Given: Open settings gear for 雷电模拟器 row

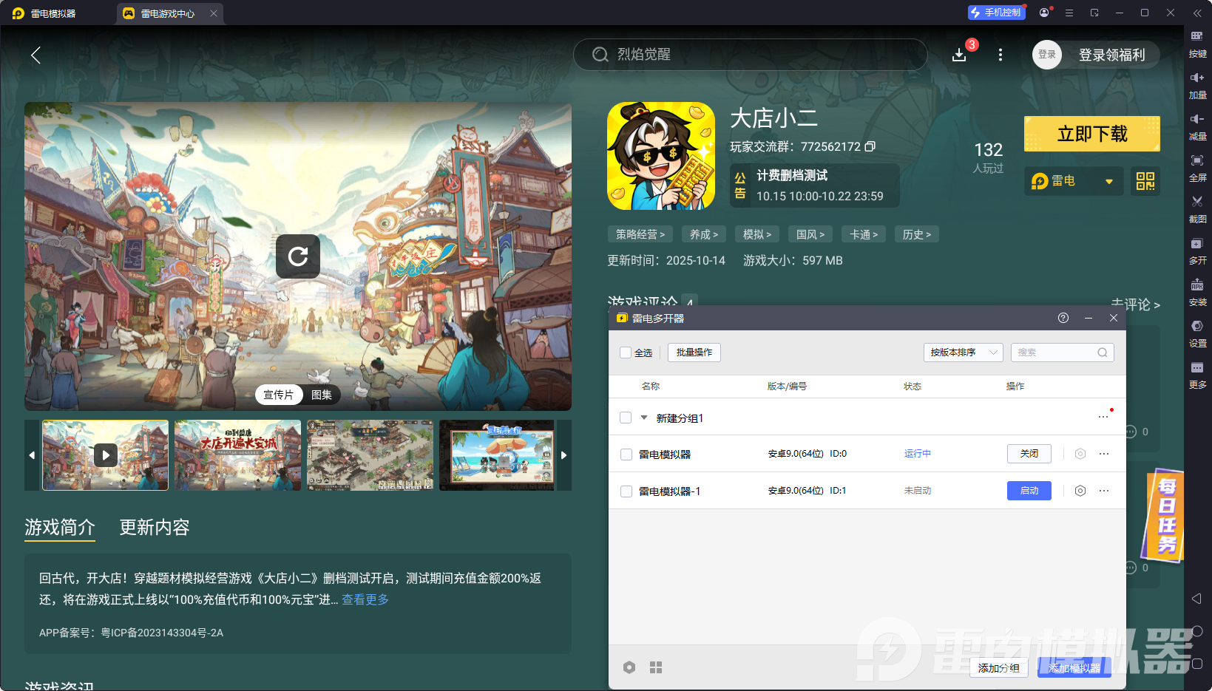Looking at the screenshot, I should pyautogui.click(x=1080, y=454).
